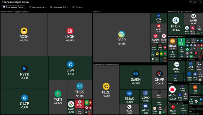Take a snapshot with the camera icon
The width and height of the screenshot is (203, 115).
pyautogui.click(x=191, y=2)
